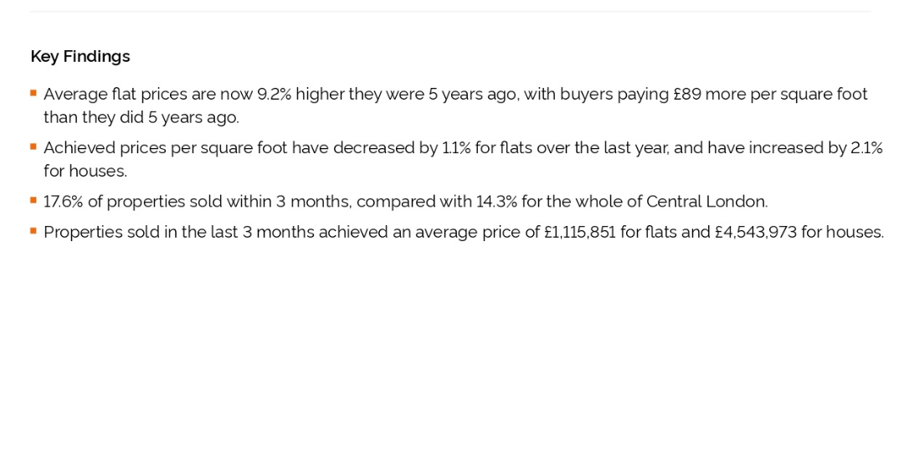Click orange bullet beside Properties sold
The width and height of the screenshot is (904, 452).
[33, 231]
